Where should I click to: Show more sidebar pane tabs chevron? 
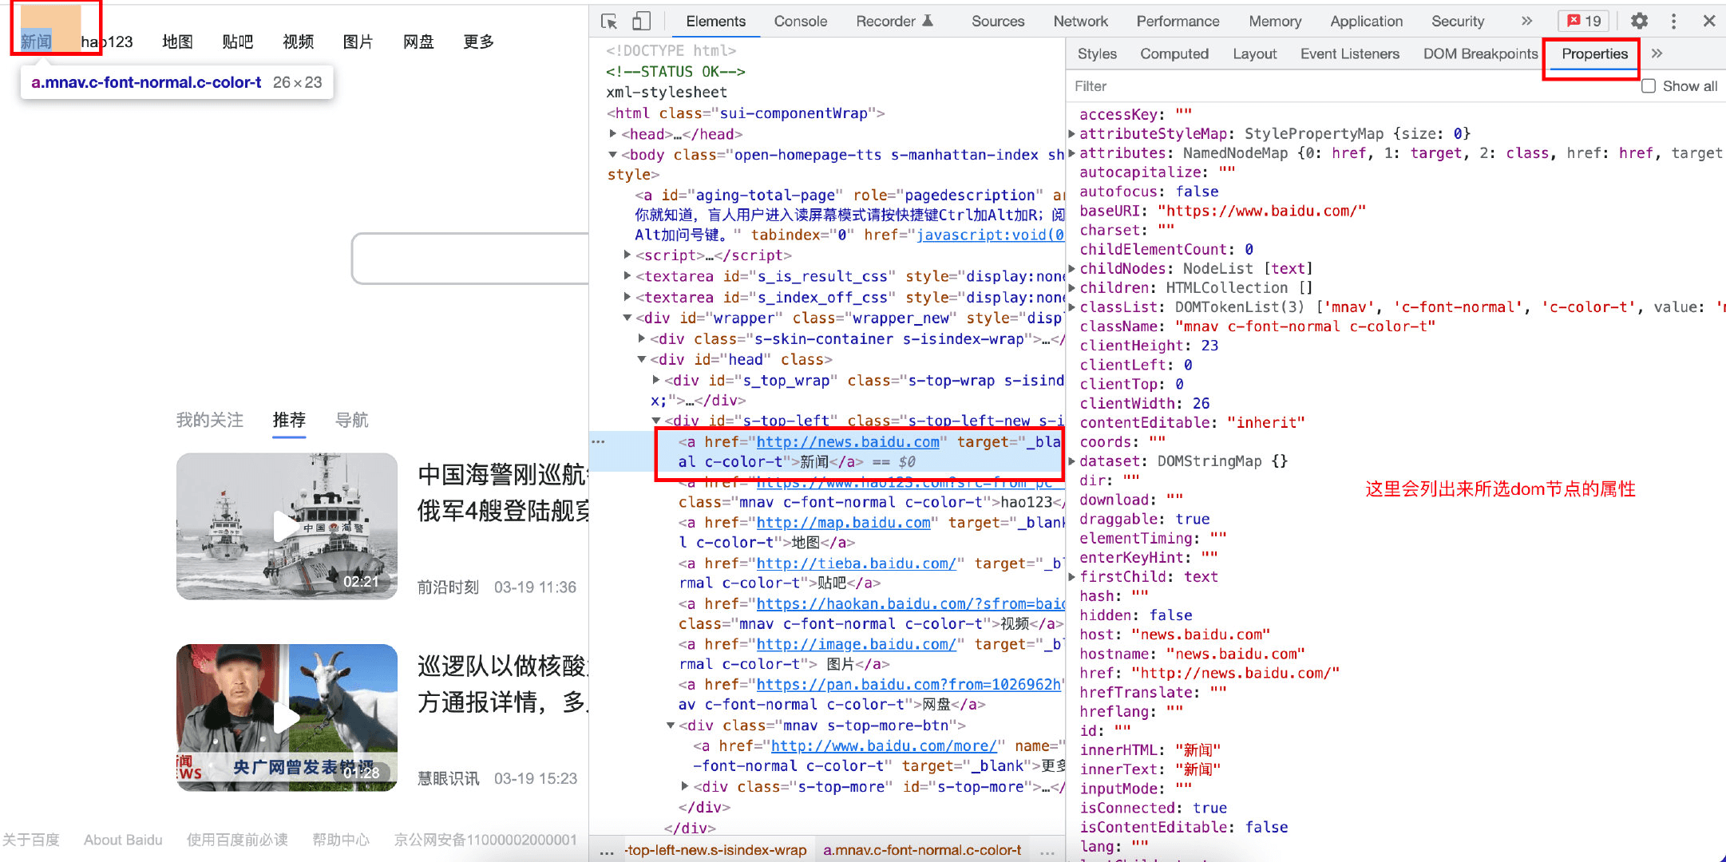[x=1657, y=53]
